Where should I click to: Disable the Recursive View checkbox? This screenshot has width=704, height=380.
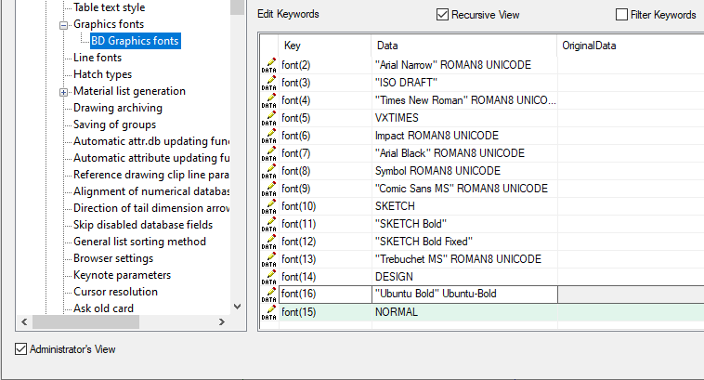(442, 15)
